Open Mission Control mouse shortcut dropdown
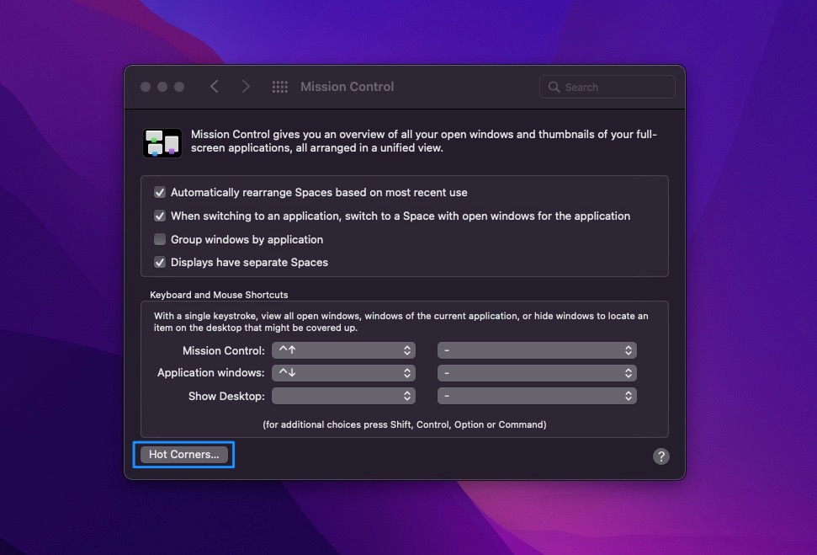 coord(537,350)
